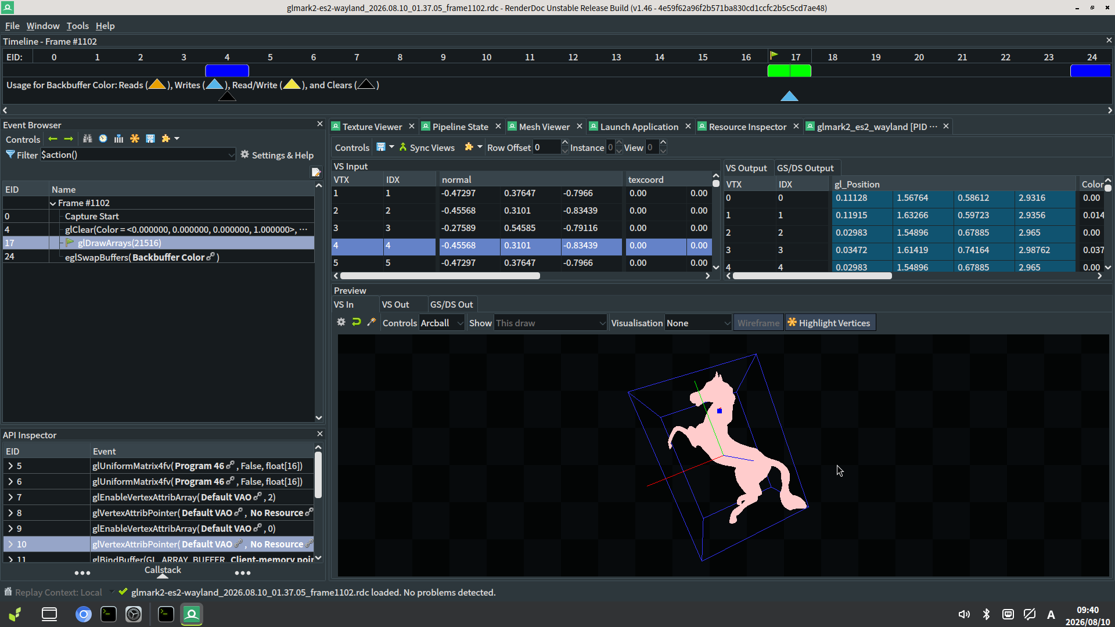Select the GS/DS Out preview tab
The width and height of the screenshot is (1115, 627).
(451, 304)
